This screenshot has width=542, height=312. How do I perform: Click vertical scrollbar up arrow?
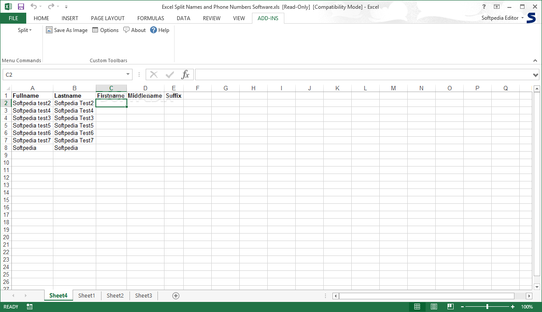[x=537, y=89]
